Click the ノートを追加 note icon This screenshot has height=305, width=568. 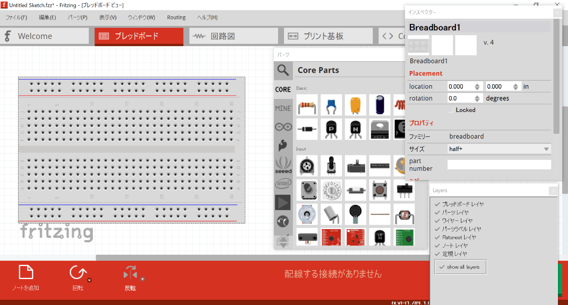(26, 273)
